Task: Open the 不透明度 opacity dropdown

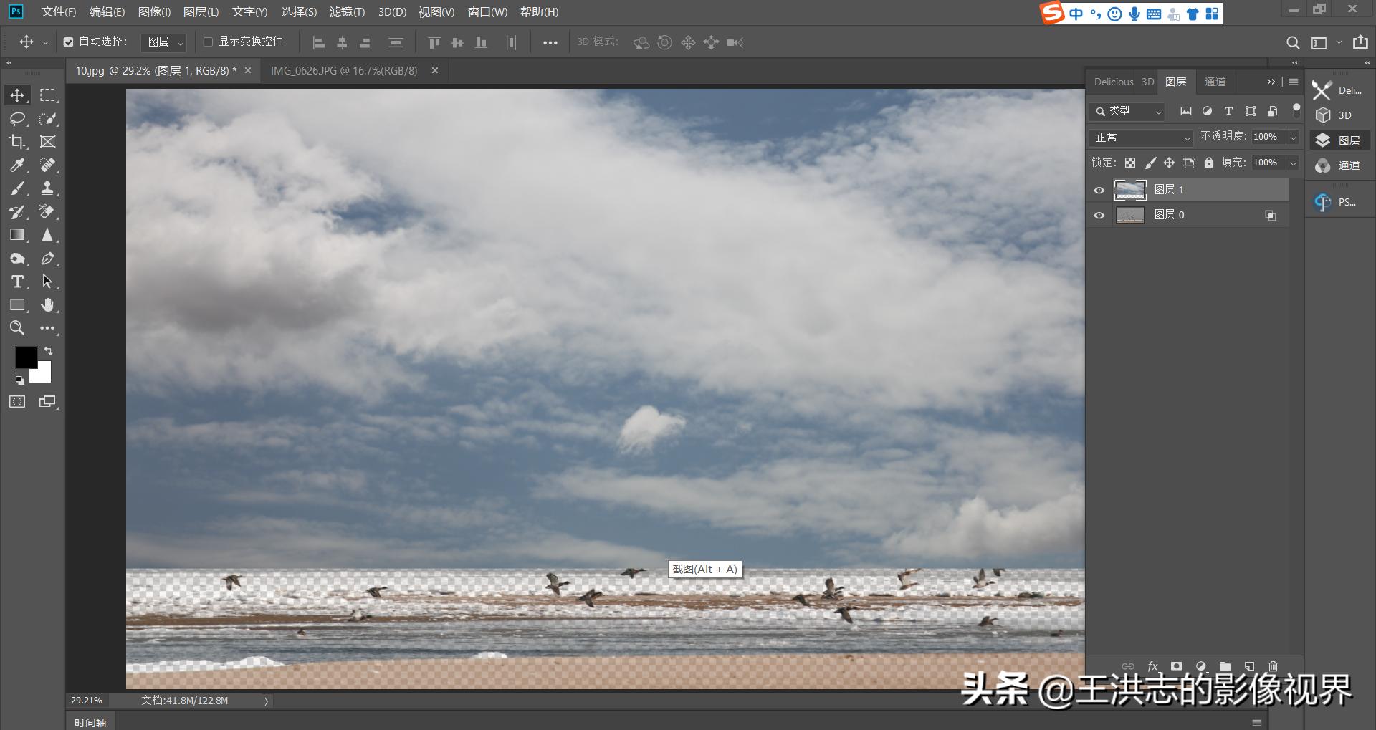Action: tap(1293, 136)
